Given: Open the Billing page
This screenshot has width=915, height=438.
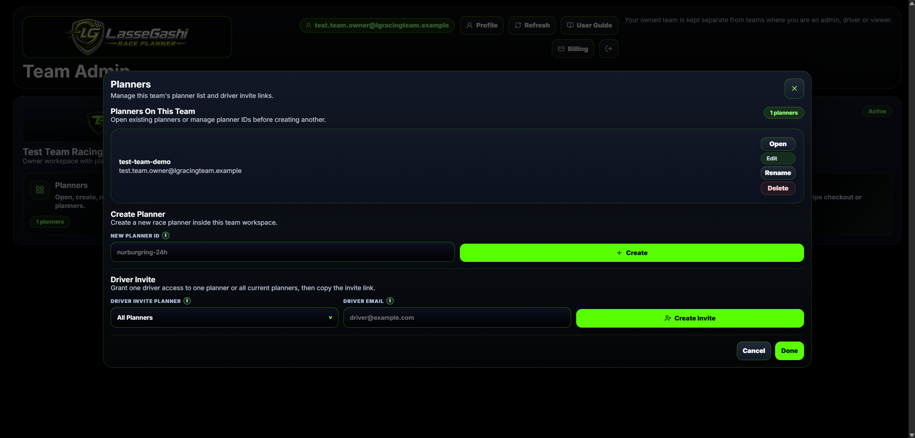Looking at the screenshot, I should pyautogui.click(x=573, y=49).
